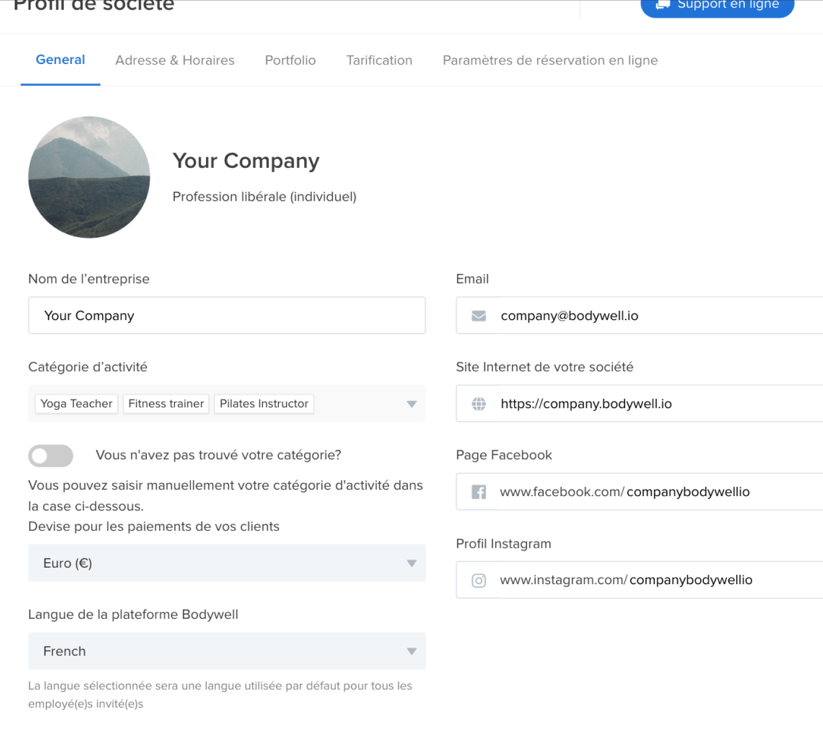
Task: Open the Portfolio tab
Action: click(290, 60)
